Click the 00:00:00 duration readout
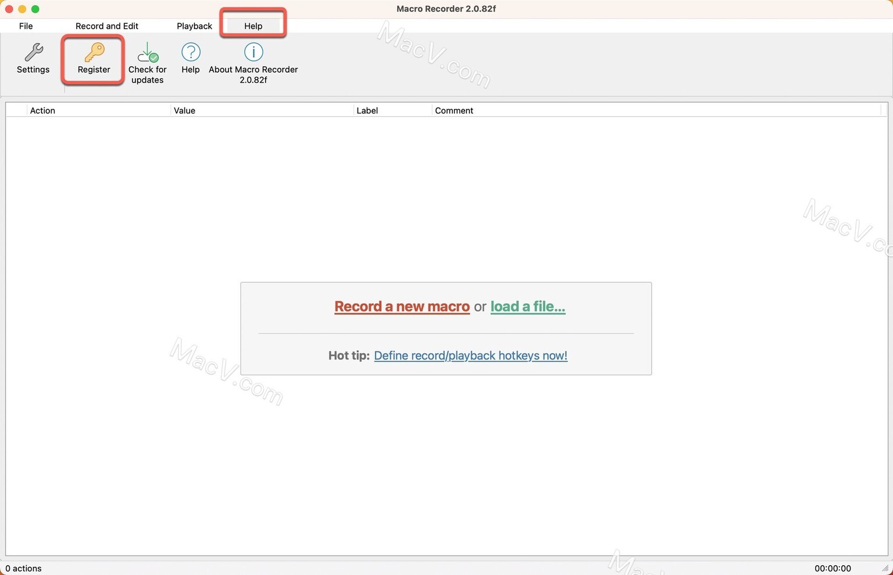The width and height of the screenshot is (893, 575). [833, 569]
